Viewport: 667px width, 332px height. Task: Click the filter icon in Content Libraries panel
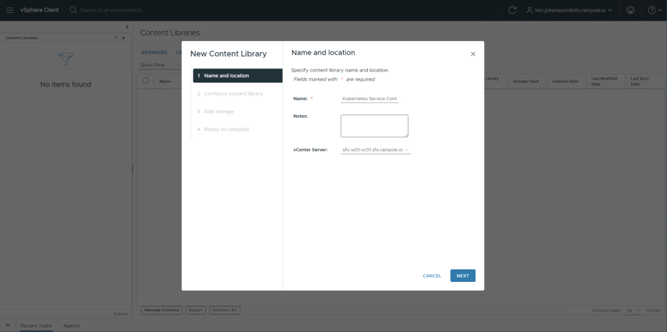coord(123,38)
